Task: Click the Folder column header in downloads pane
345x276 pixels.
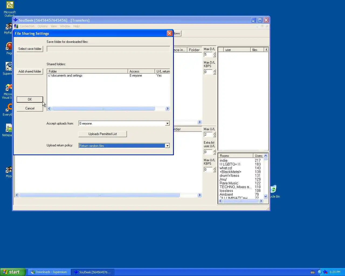Action: [194, 50]
